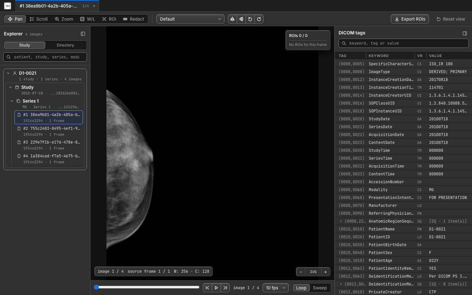Flip image vertically icon
This screenshot has height=295, width=472.
click(x=241, y=19)
